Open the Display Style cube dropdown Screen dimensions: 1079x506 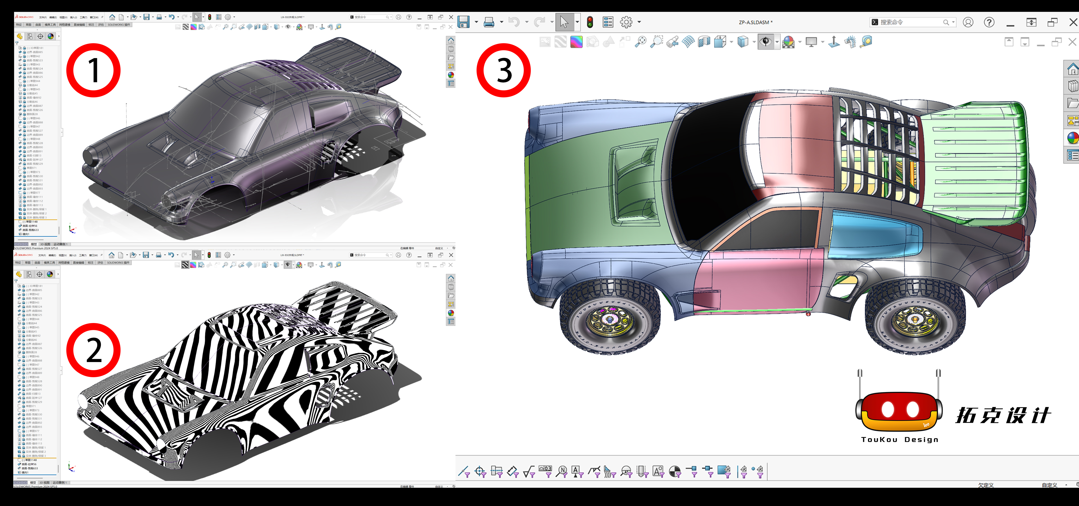[x=754, y=42]
